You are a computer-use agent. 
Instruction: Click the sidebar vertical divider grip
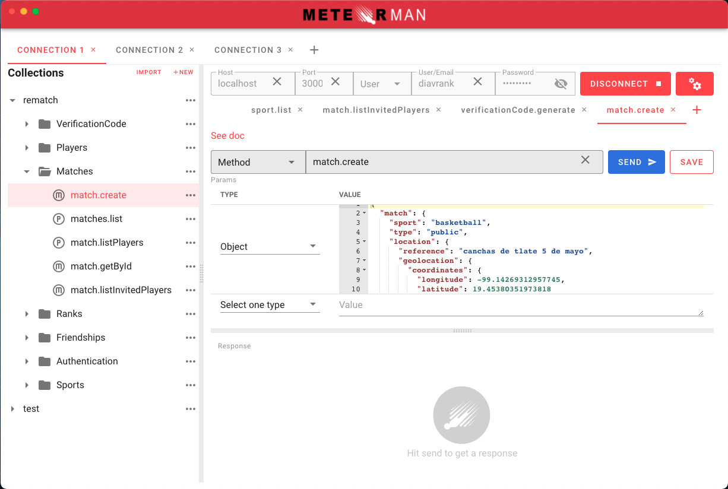point(201,273)
